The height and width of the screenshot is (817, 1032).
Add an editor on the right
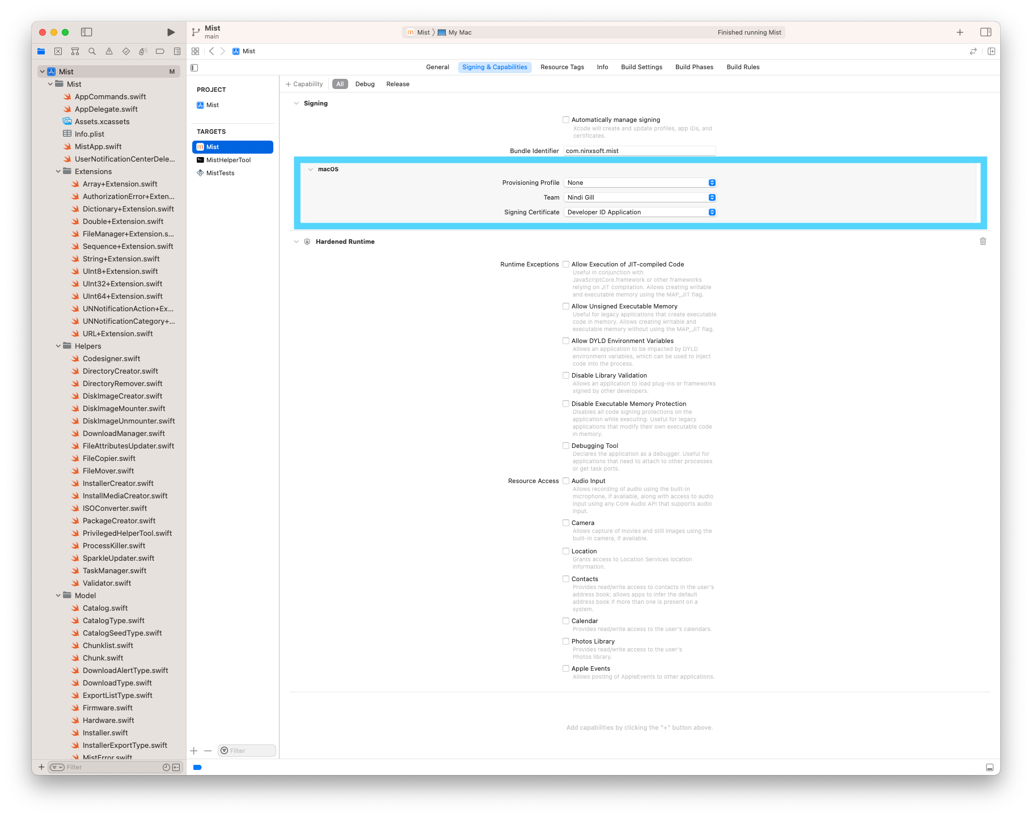(991, 52)
